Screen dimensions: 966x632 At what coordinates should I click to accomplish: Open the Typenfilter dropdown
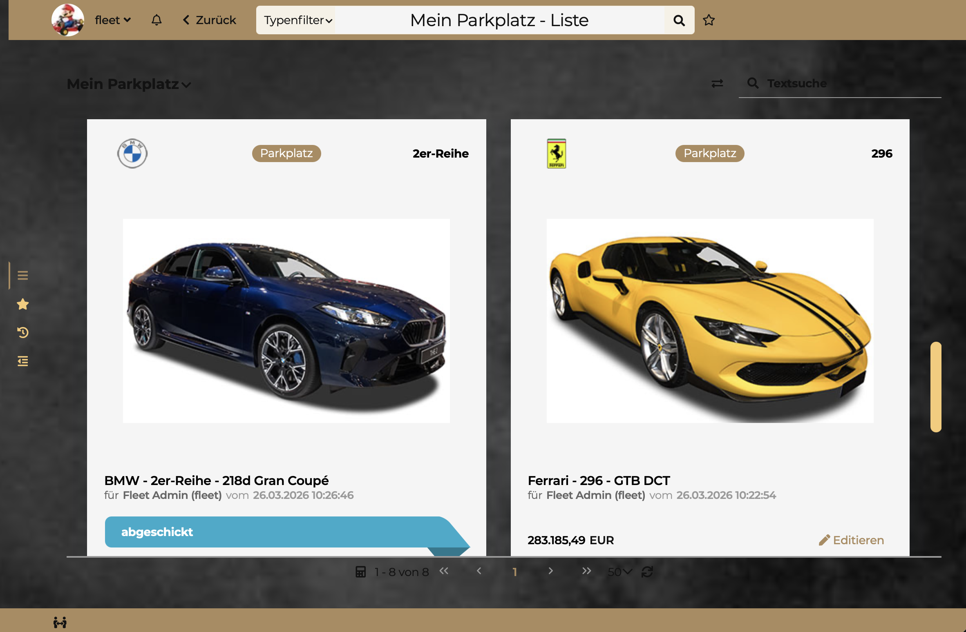pos(298,20)
